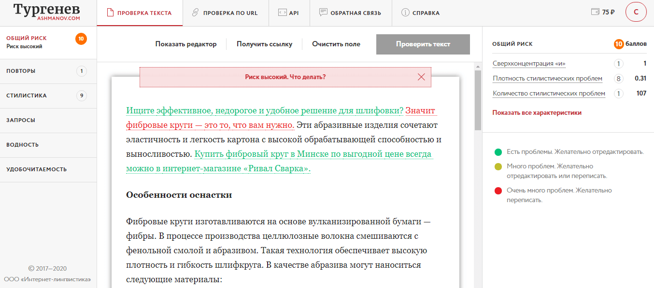Click the balance card icon showing 75 ₽
The width and height of the screenshot is (654, 288).
pos(595,12)
